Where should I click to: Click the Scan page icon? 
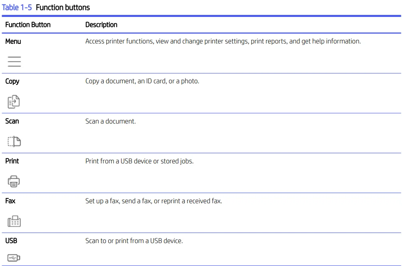(x=14, y=141)
